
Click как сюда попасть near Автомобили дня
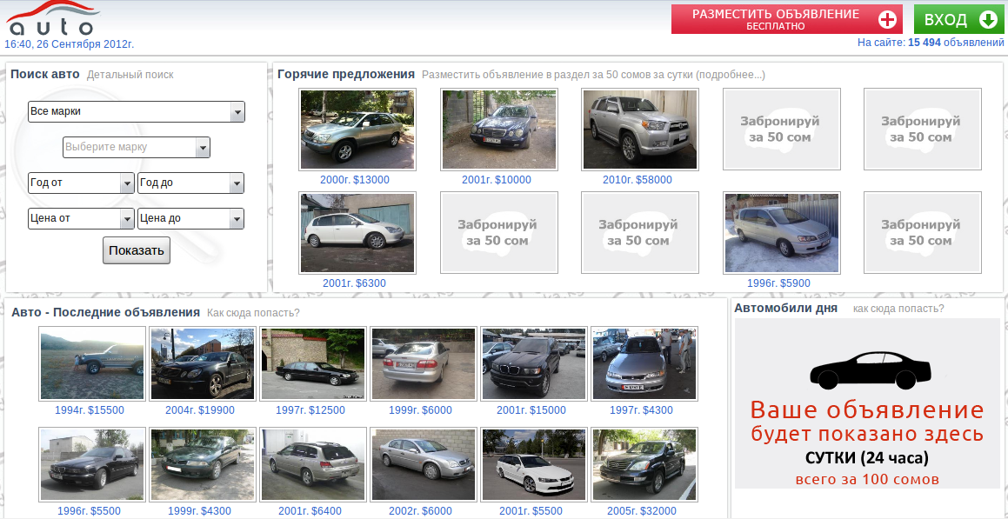tap(898, 309)
